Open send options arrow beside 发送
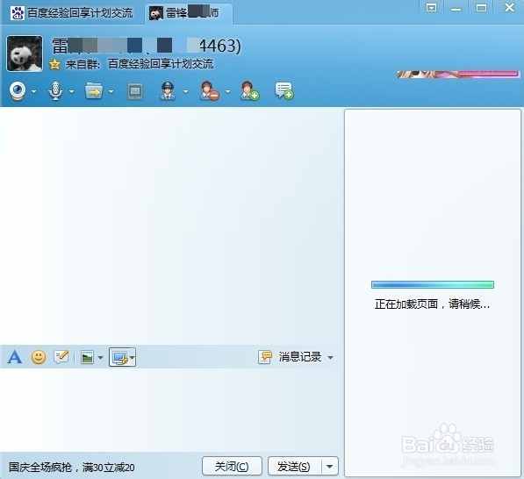 (x=329, y=467)
